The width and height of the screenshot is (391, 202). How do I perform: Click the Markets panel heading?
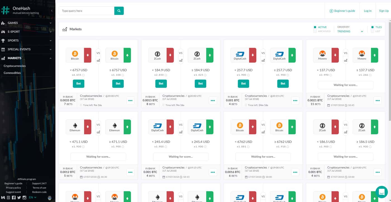point(75,29)
